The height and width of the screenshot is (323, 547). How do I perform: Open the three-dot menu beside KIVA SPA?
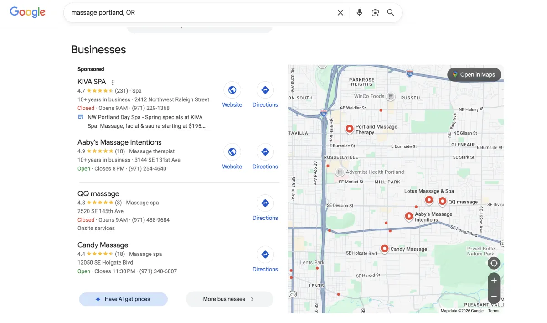point(112,81)
